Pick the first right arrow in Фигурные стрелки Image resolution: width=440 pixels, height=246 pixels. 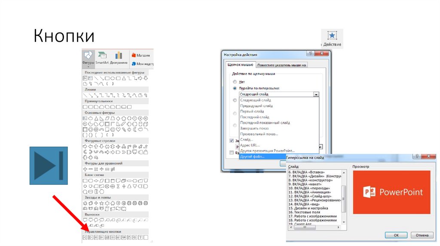coord(85,147)
